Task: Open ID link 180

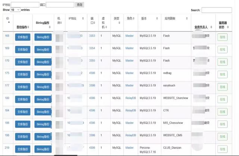Action: (7, 98)
